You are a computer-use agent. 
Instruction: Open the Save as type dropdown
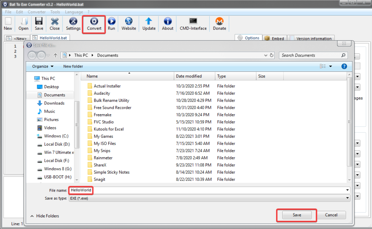[x=347, y=198]
